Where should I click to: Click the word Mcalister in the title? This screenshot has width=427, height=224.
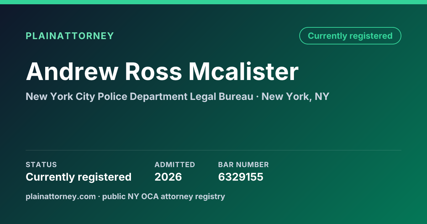pos(243,71)
